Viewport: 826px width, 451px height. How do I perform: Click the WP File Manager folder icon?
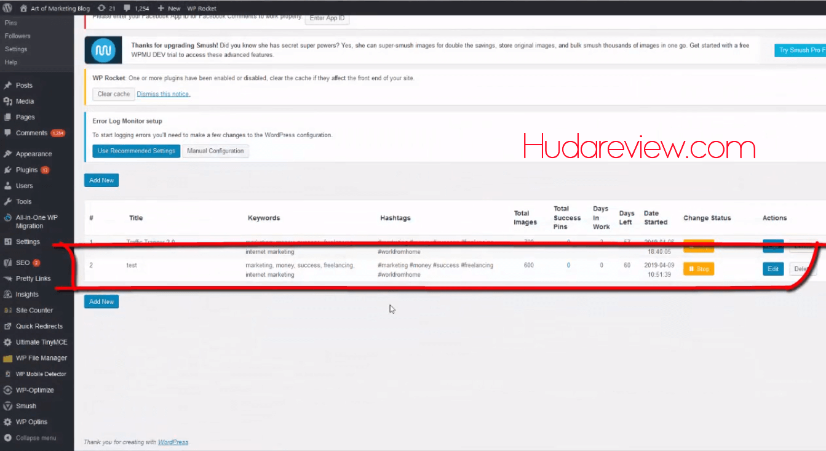coord(7,358)
